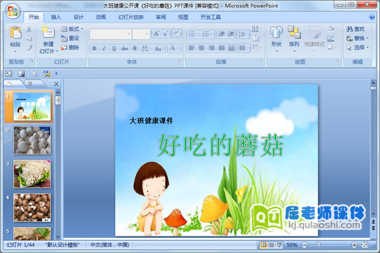Toggle Bold formatting
380x253 pixels.
[94, 49]
